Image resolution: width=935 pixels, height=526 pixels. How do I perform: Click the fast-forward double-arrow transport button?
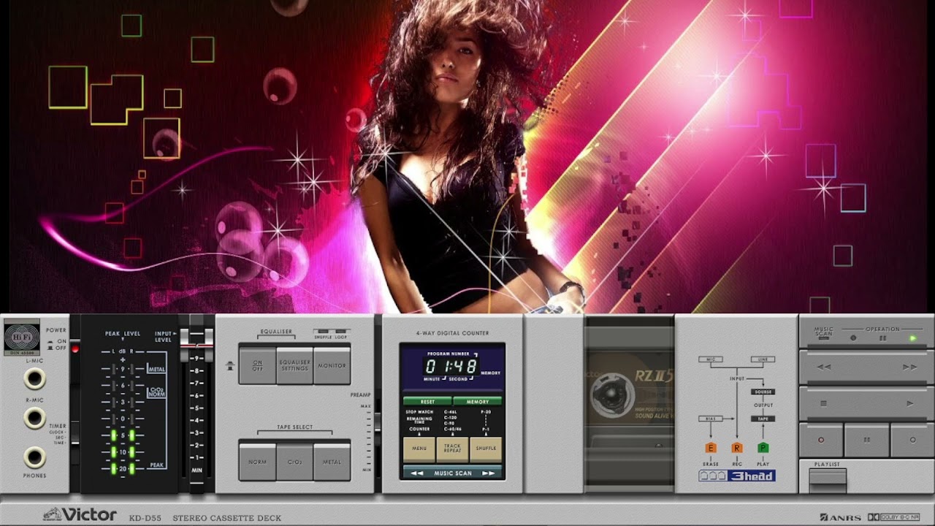909,367
